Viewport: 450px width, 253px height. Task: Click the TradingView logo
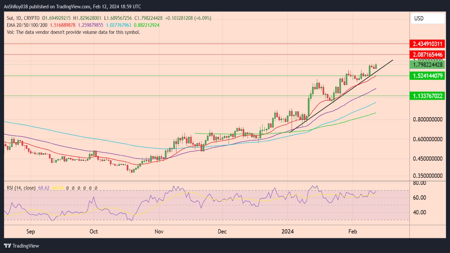(21, 246)
